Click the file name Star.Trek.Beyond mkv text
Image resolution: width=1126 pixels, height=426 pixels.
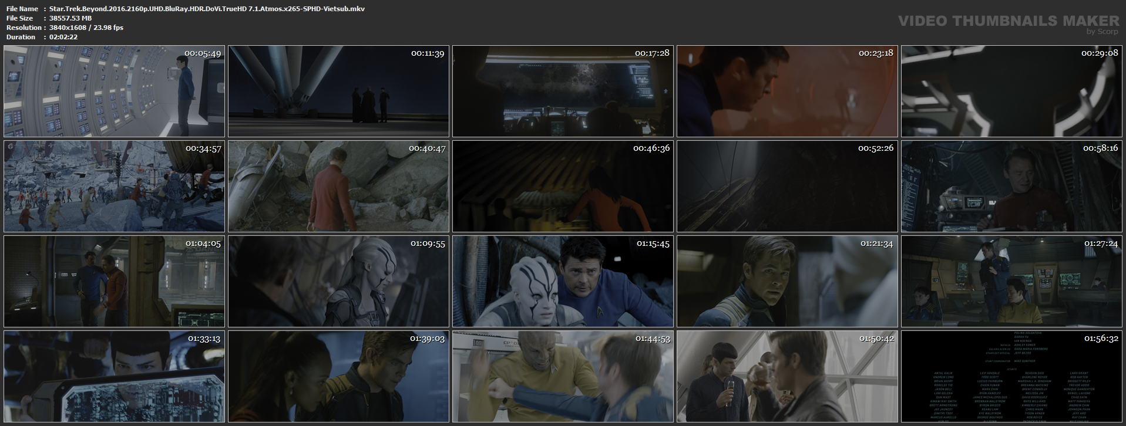207,9
